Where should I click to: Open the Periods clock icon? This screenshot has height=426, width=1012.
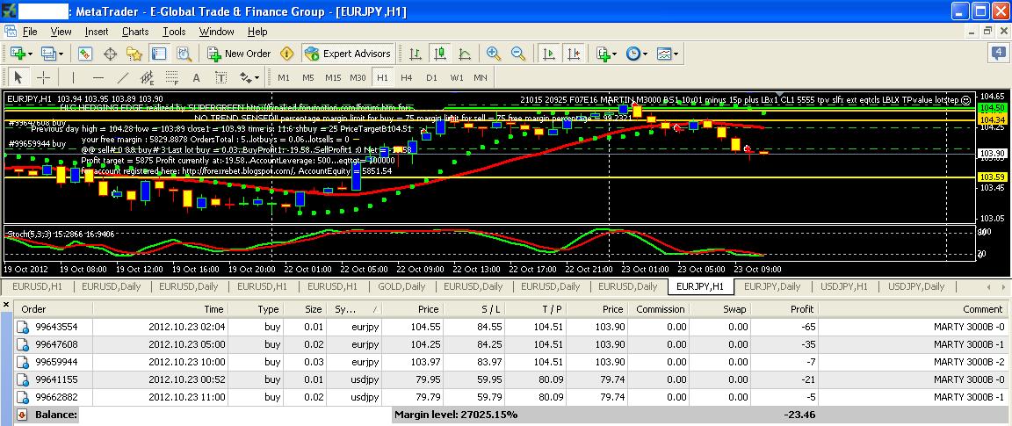coord(632,54)
